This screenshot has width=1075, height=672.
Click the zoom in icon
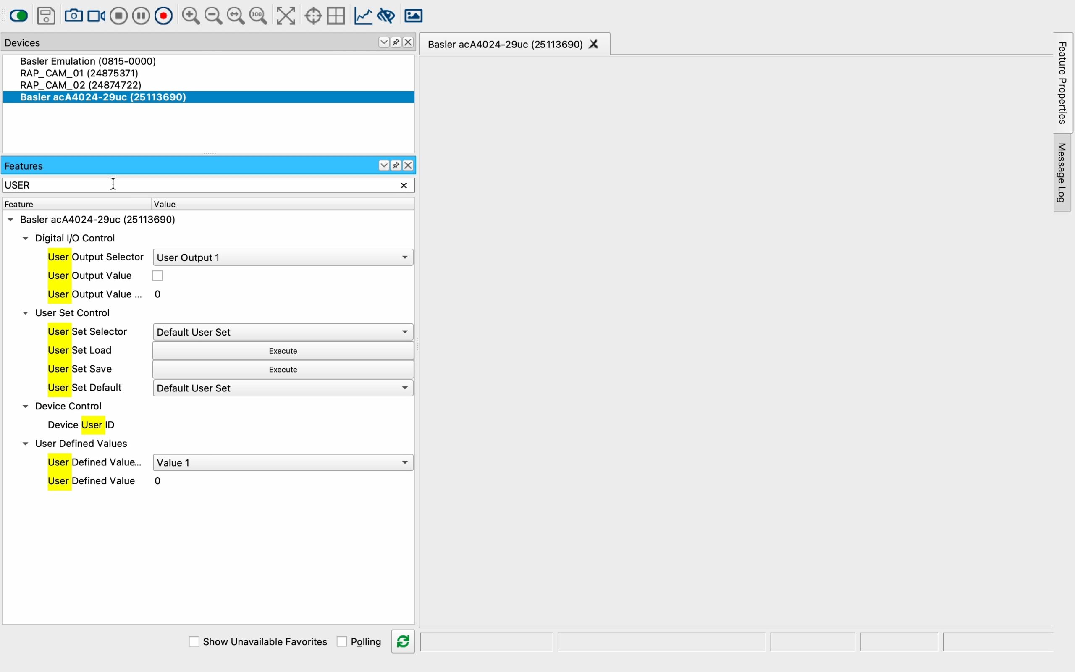tap(191, 16)
